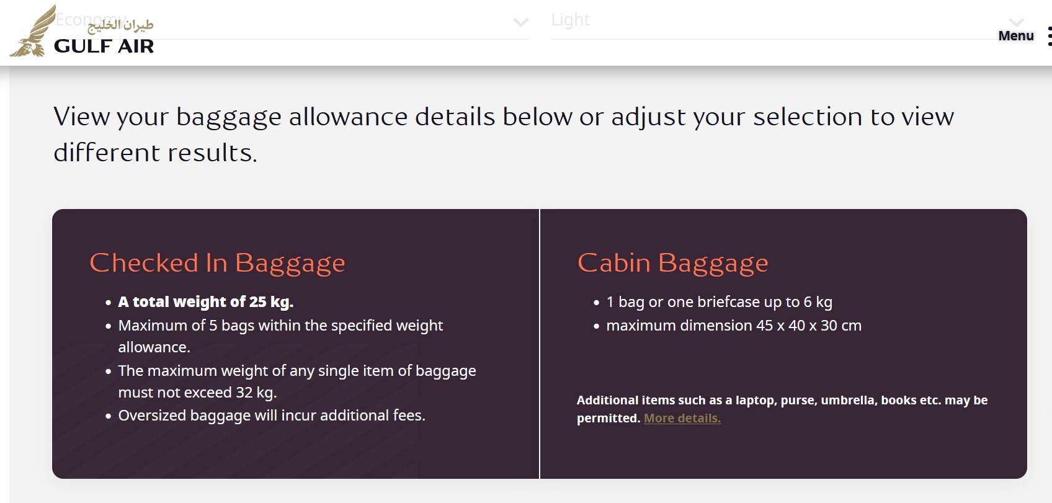Click the Menu label in header
The width and height of the screenshot is (1052, 503).
point(1015,36)
